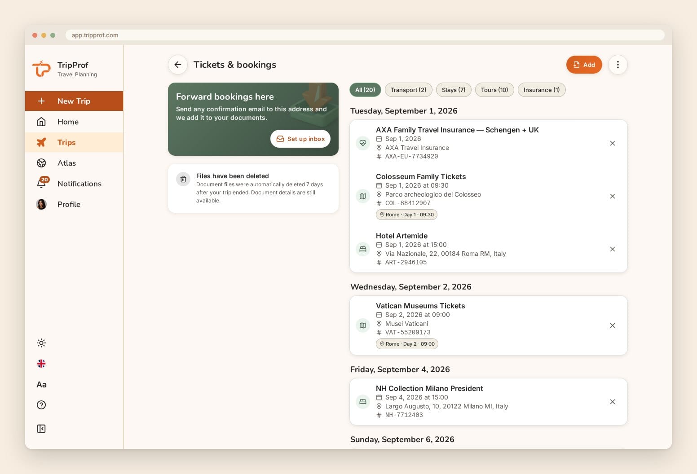Open the Profile menu label
The height and width of the screenshot is (474, 697).
[69, 204]
